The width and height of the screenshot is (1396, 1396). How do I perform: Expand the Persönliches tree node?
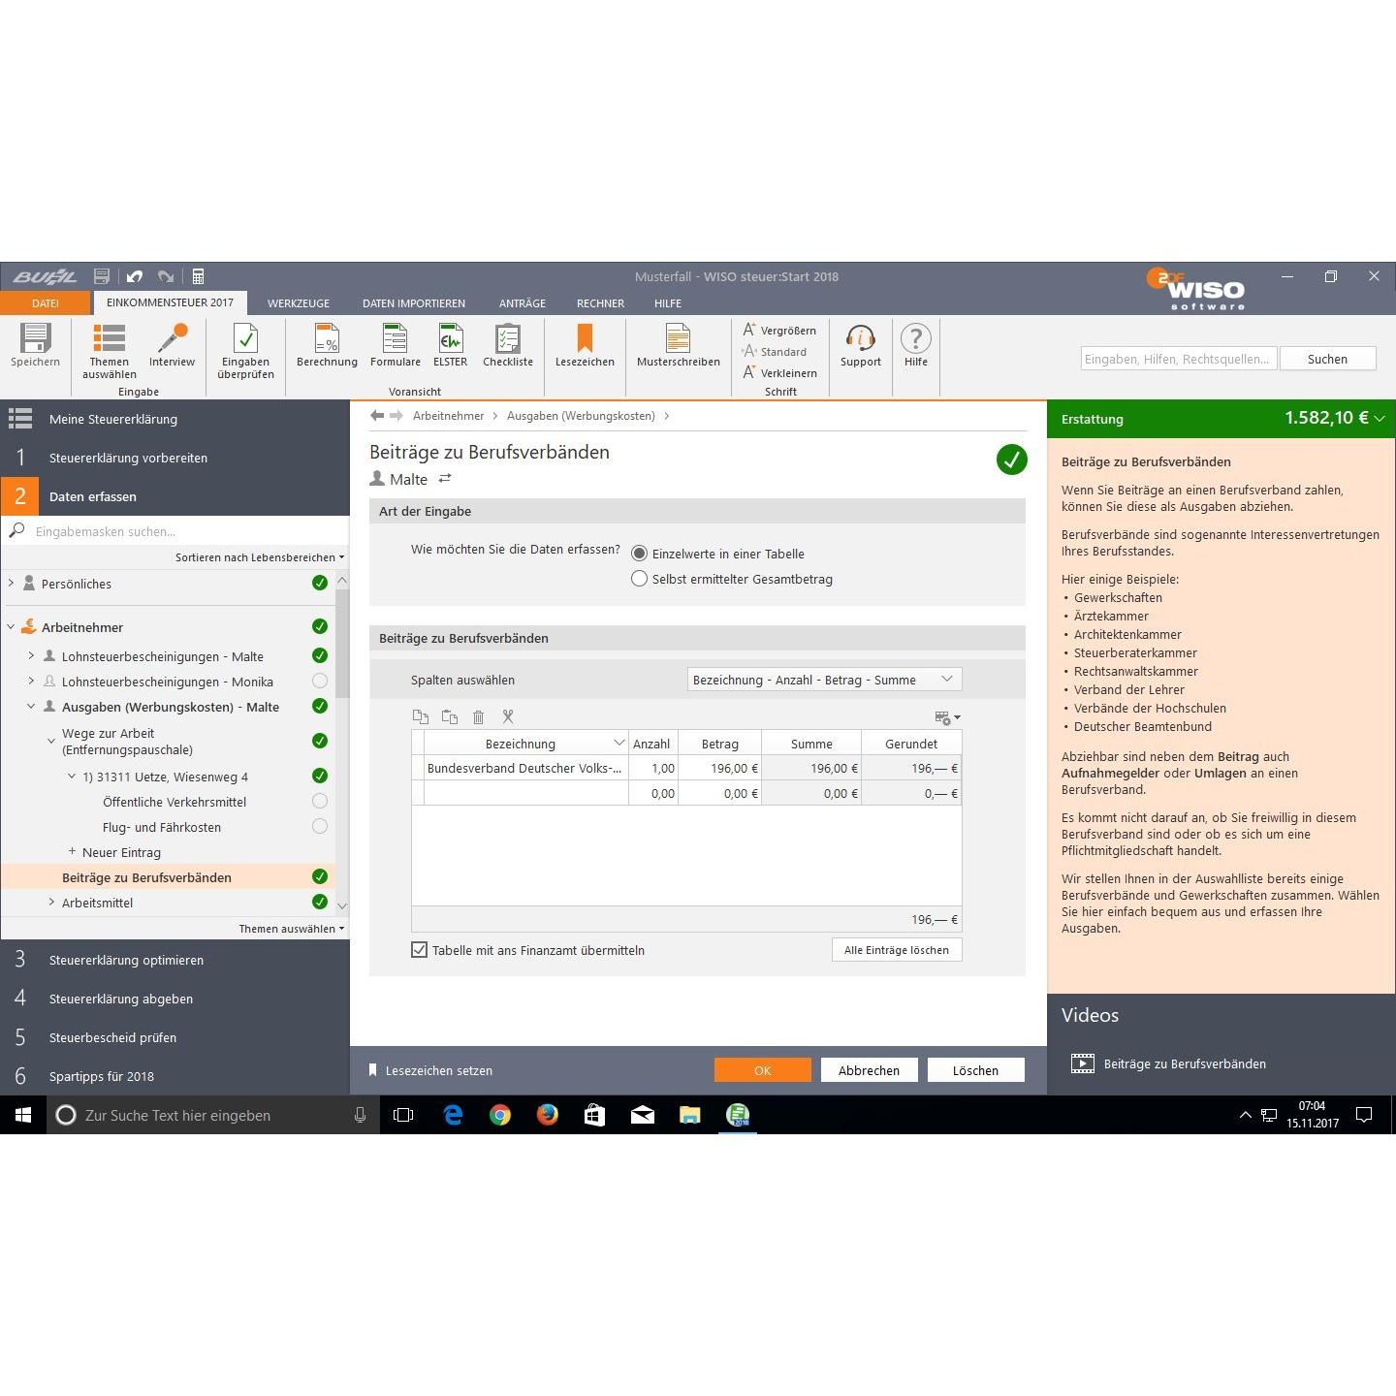pyautogui.click(x=11, y=584)
